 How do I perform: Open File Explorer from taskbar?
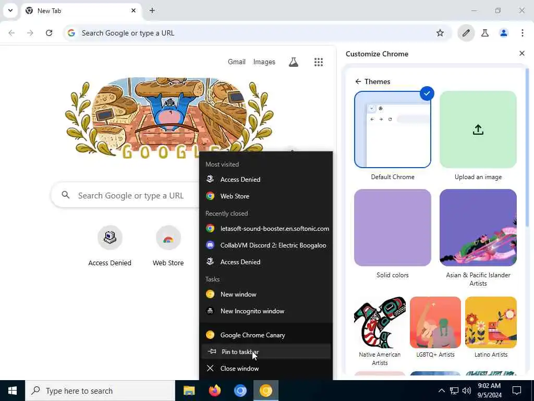[189, 391]
